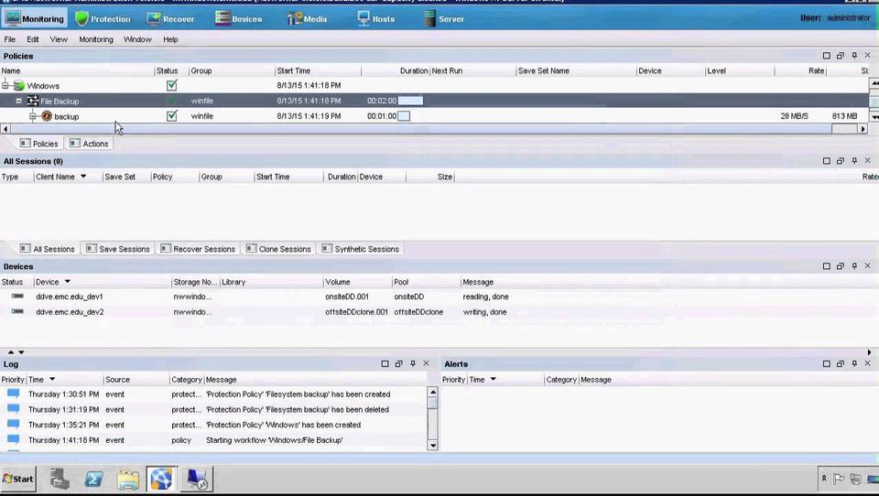Select the Windows policy icon
The width and height of the screenshot is (879, 496).
tap(19, 86)
